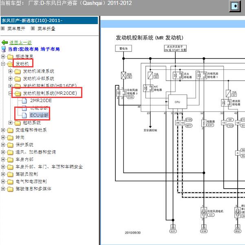245x245 pixels.
Task: Click the green back arrow icon
Action: pyautogui.click(x=4, y=42)
